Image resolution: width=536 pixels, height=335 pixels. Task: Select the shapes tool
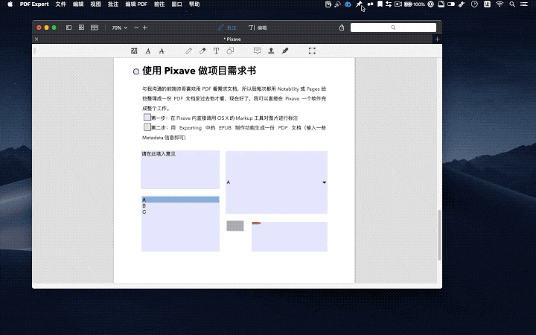tap(230, 51)
